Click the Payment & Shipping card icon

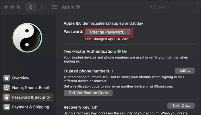[7, 107]
